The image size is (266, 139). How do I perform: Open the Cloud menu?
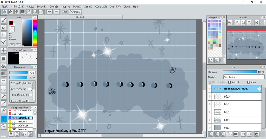[x=127, y=6]
